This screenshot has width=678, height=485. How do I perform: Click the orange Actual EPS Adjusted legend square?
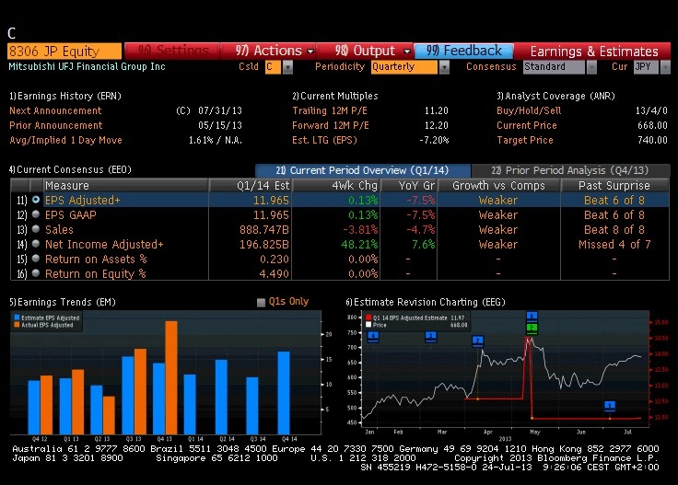click(x=17, y=325)
